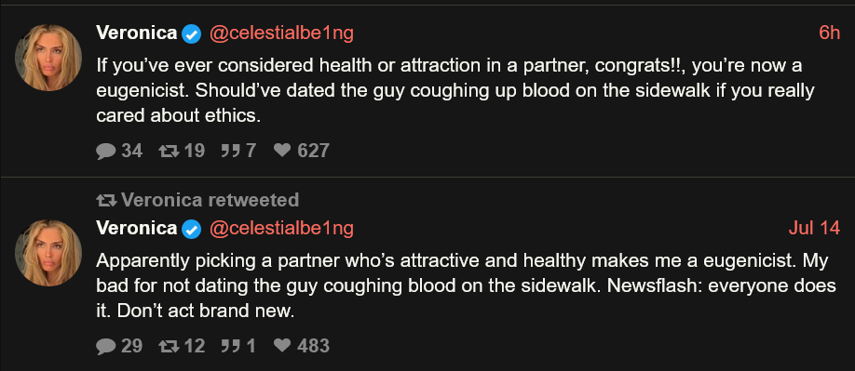The height and width of the screenshot is (371, 855).
Task: Click reply icon on the 6h tweet
Action: [105, 151]
